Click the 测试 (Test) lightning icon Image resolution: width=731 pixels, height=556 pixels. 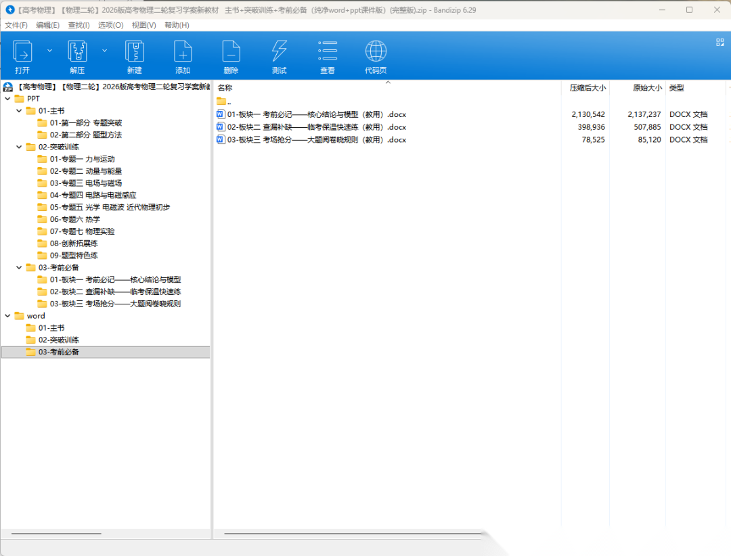[279, 52]
